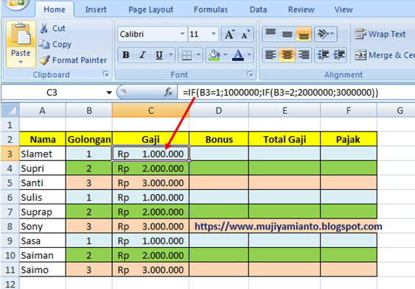
Task: Open Data tab
Action: [x=258, y=10]
